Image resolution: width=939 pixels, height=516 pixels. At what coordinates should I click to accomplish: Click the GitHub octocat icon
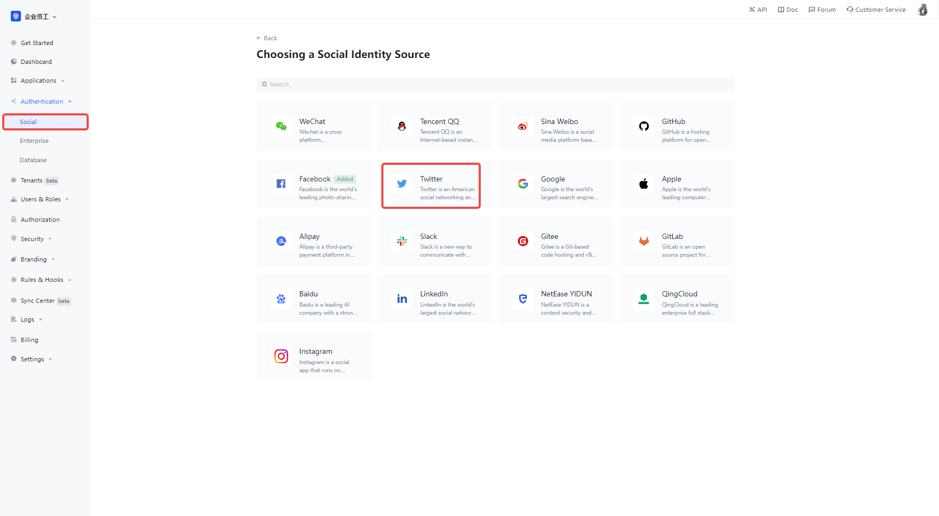point(644,126)
